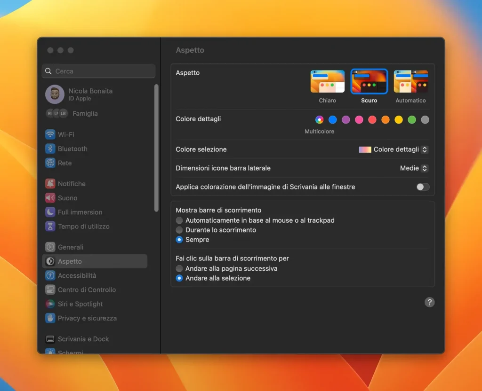Click the Privacy e sicurezza hand icon

click(50, 318)
